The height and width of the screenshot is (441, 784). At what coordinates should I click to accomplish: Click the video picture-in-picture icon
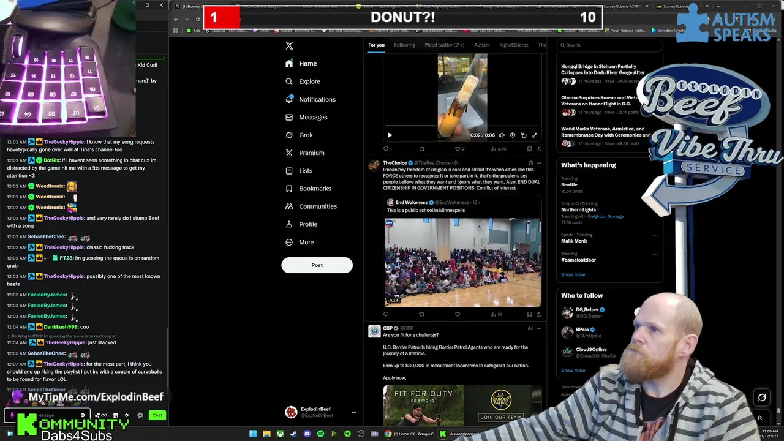[524, 135]
